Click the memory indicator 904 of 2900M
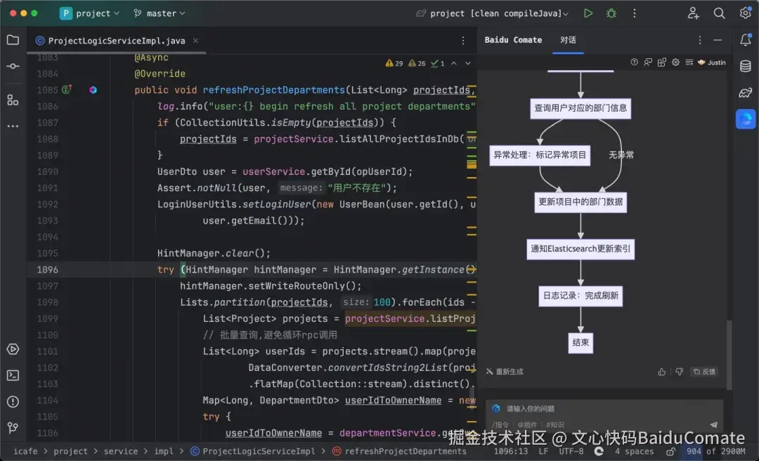759x461 pixels. pos(715,451)
